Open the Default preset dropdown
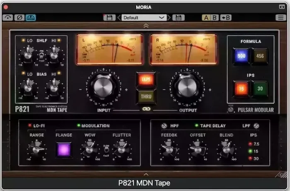Viewport: 290px width, 191px height. pyautogui.click(x=144, y=17)
